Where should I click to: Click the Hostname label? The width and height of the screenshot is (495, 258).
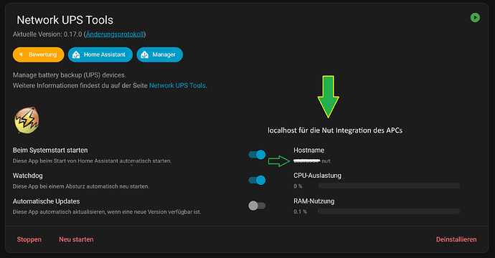(308, 150)
